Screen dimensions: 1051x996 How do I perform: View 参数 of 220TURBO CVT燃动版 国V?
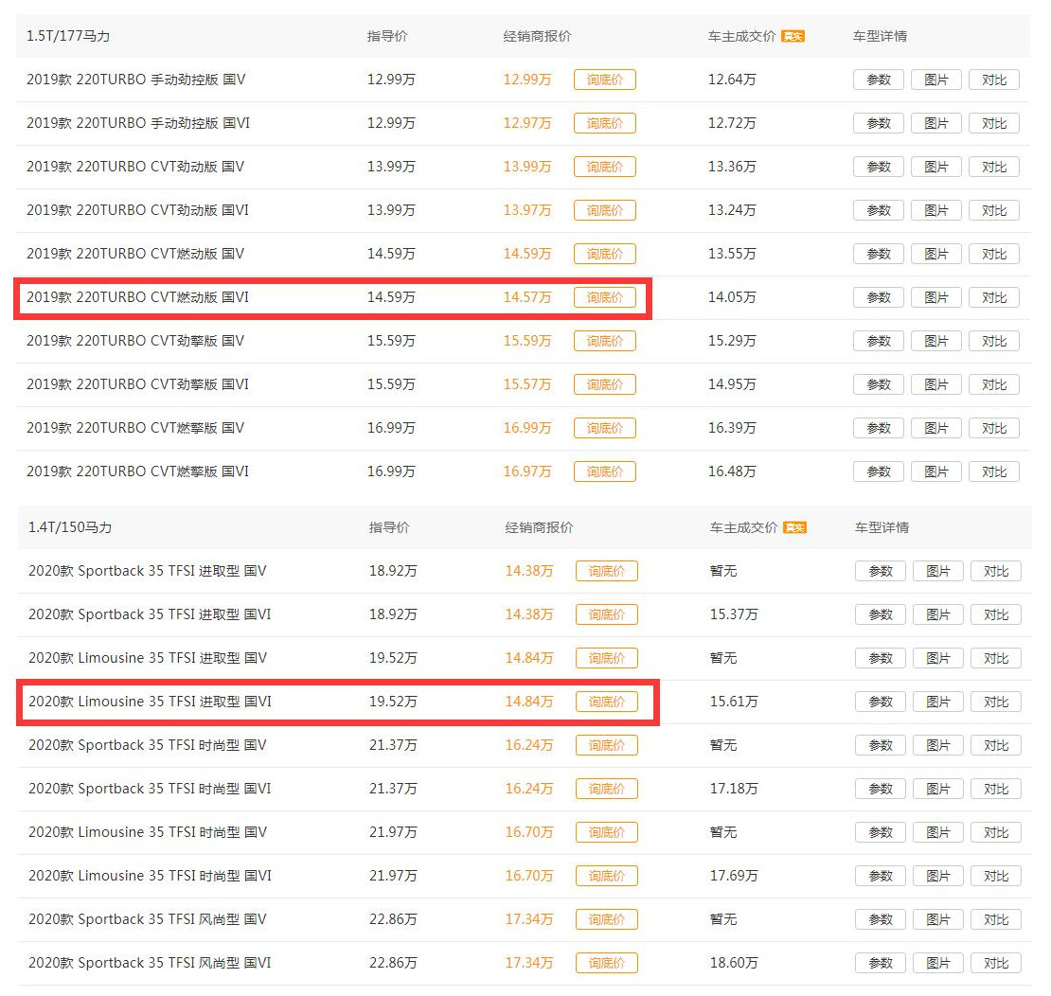coord(878,254)
